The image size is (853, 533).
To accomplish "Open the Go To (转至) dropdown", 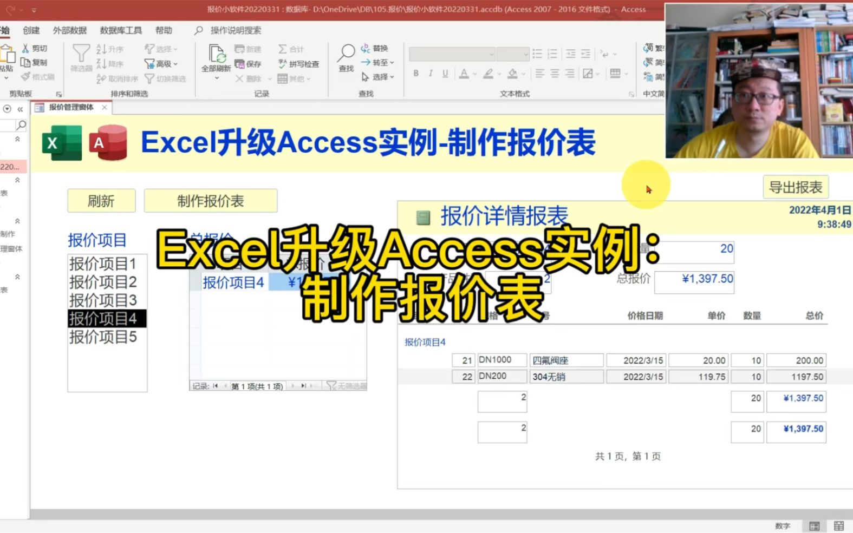I will pos(377,62).
